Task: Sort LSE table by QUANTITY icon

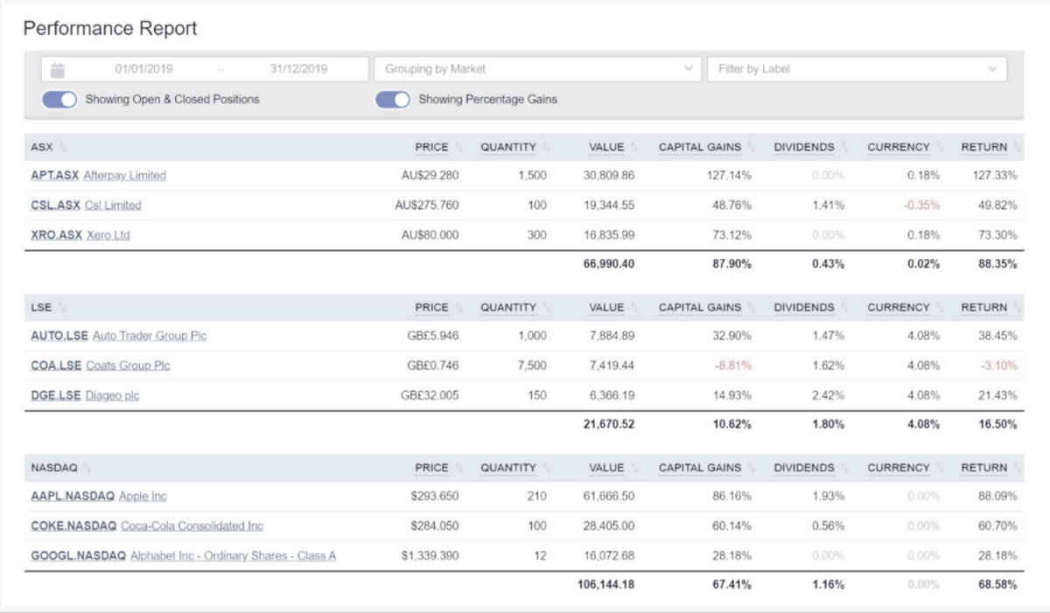Action: tap(547, 308)
